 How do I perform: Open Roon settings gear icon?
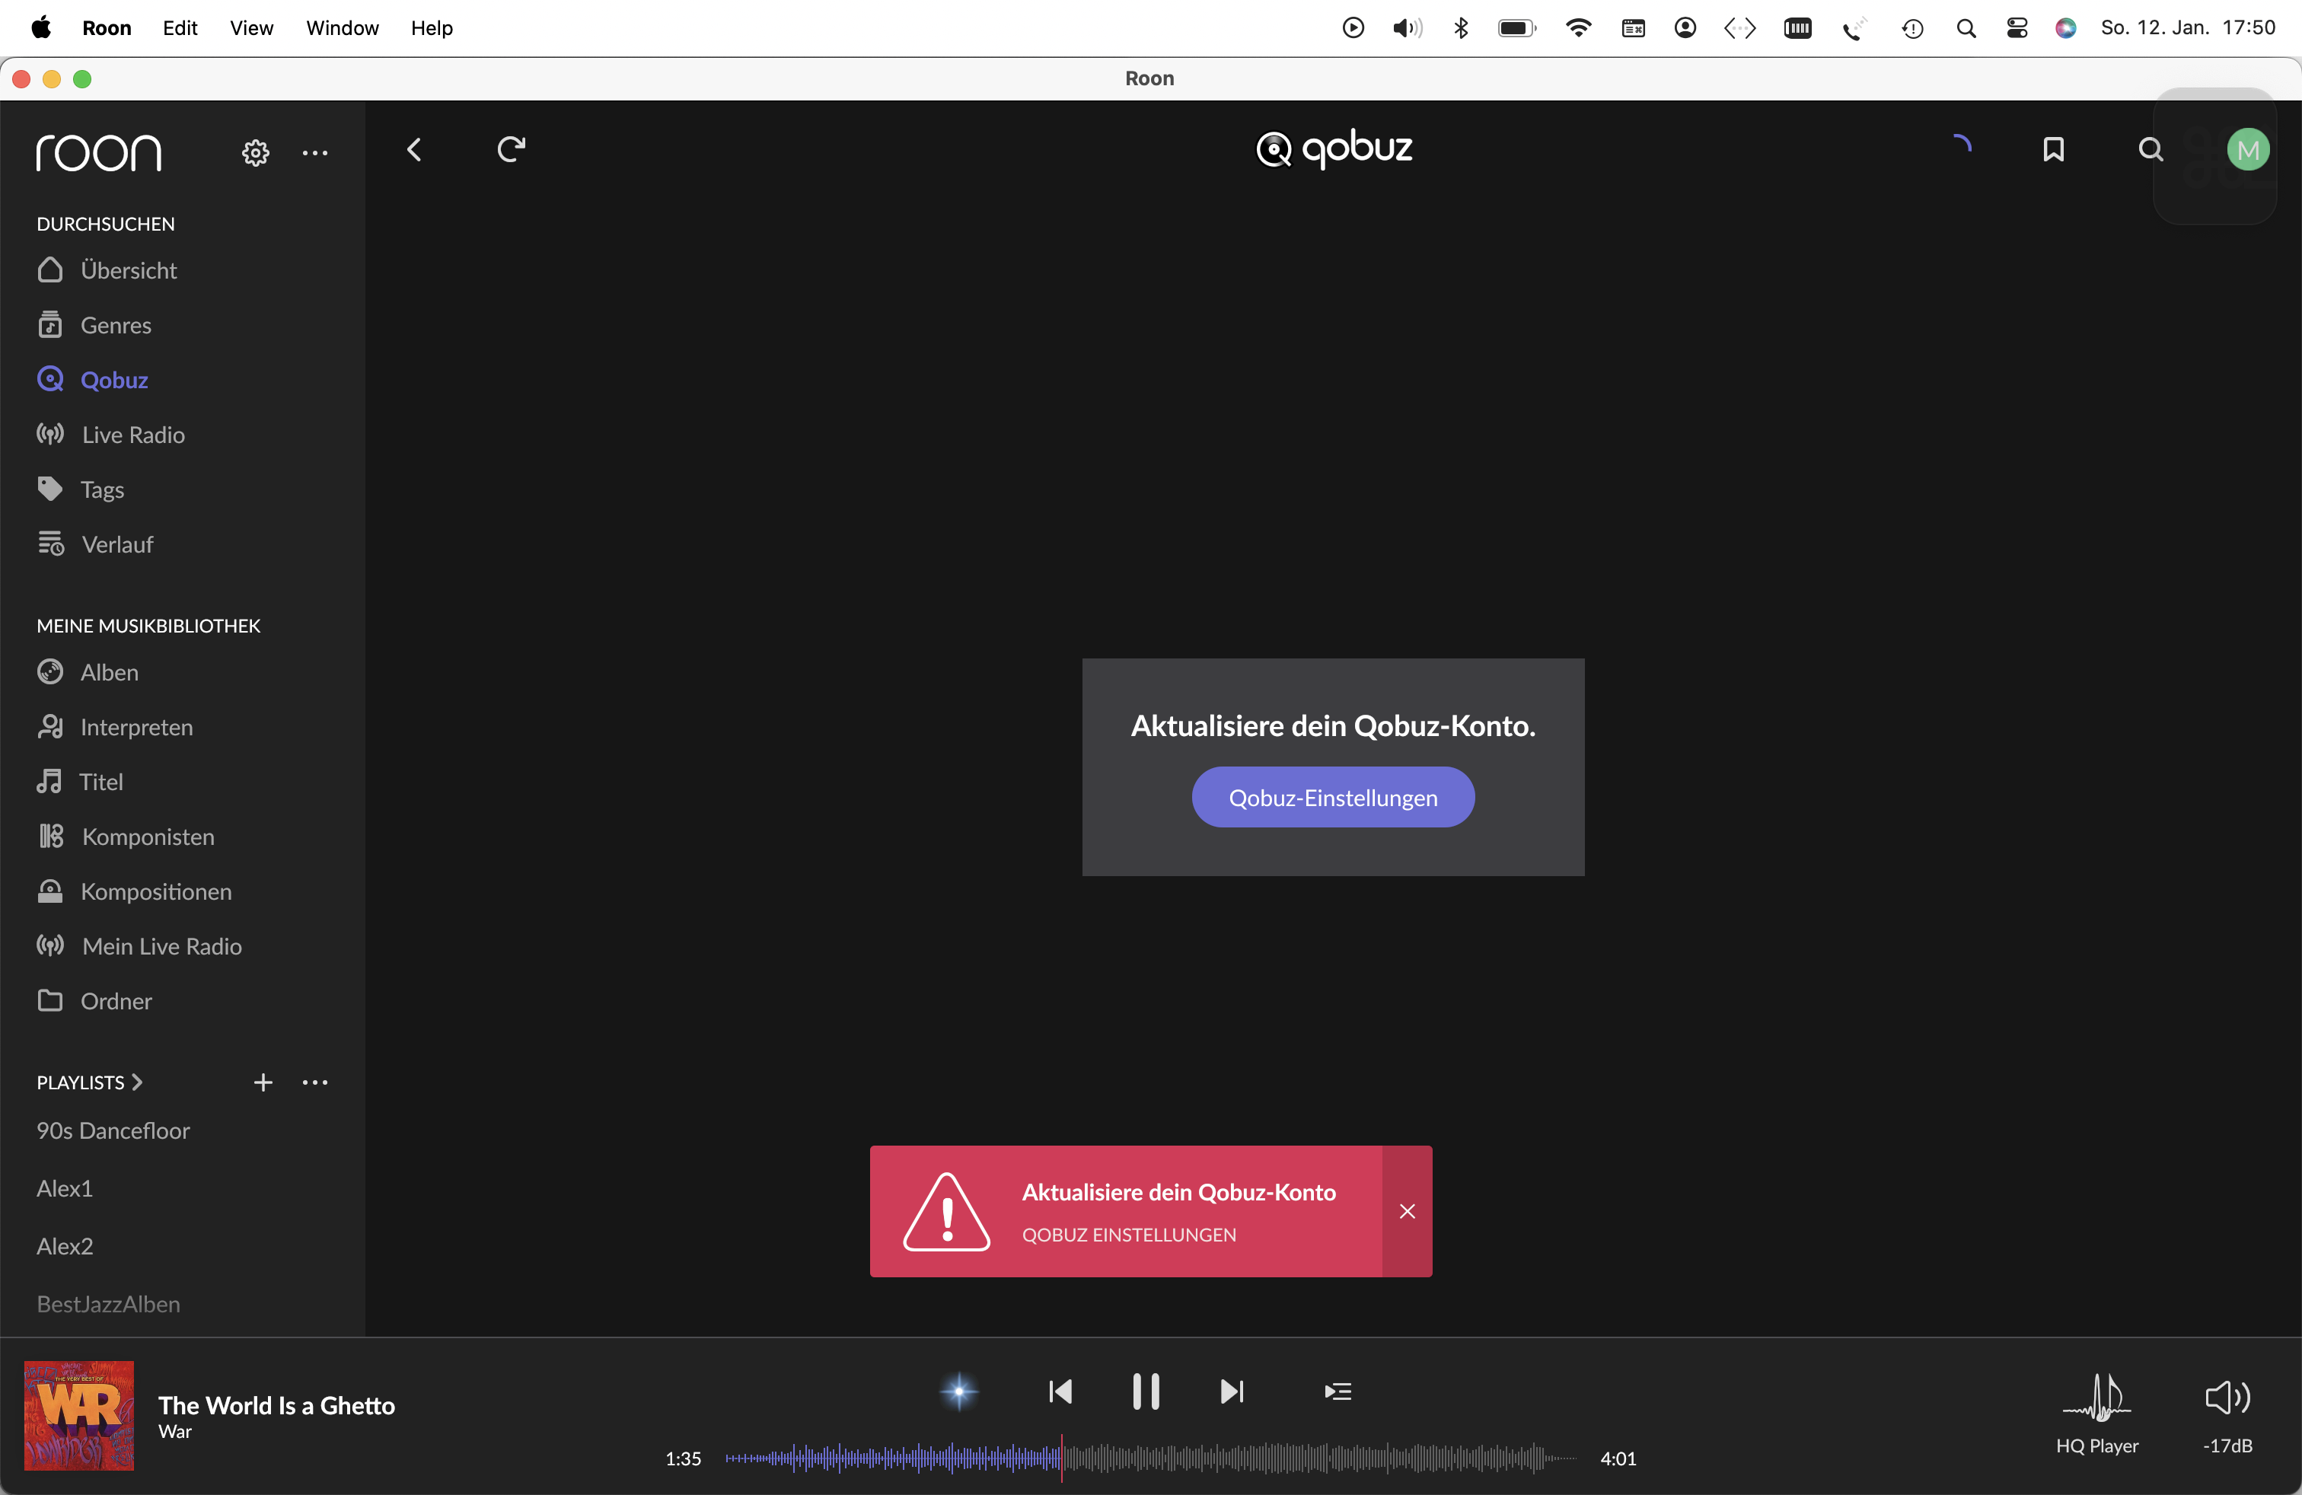click(255, 153)
